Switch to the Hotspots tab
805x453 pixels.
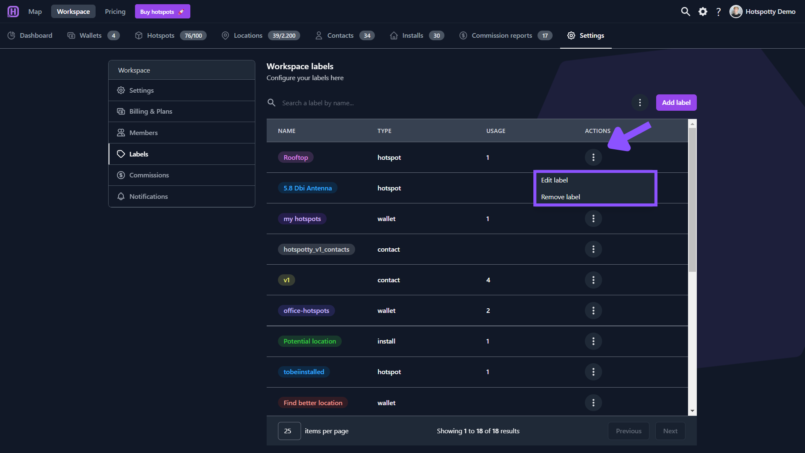(x=171, y=36)
